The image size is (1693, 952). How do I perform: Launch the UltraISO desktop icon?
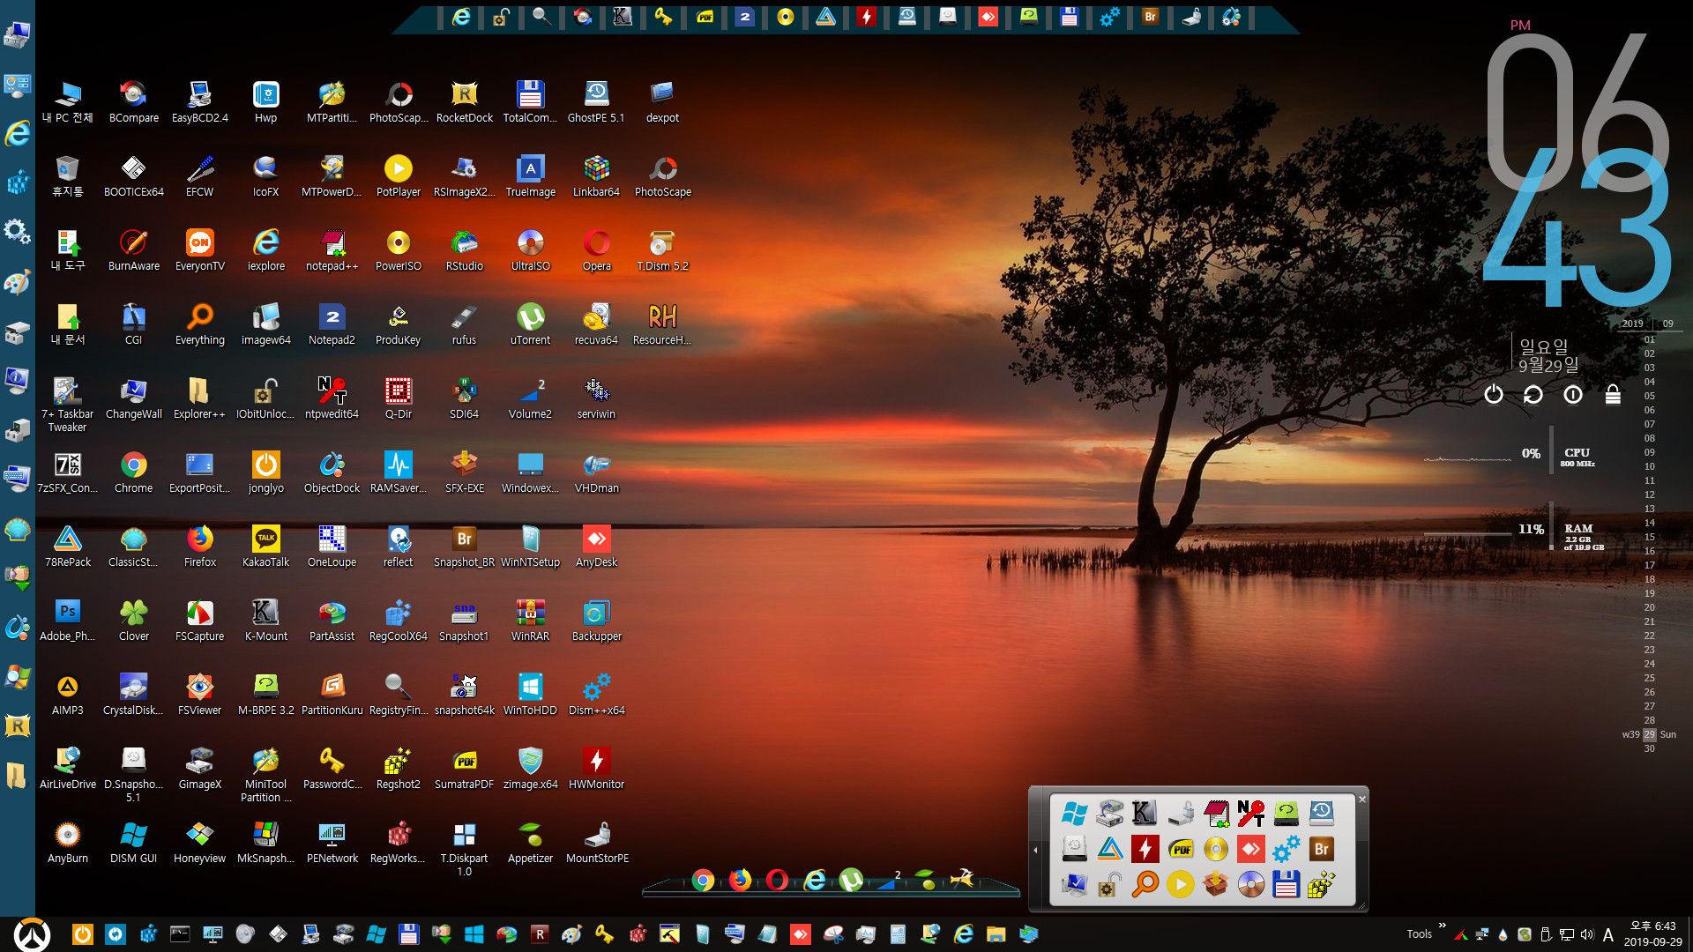530,250
